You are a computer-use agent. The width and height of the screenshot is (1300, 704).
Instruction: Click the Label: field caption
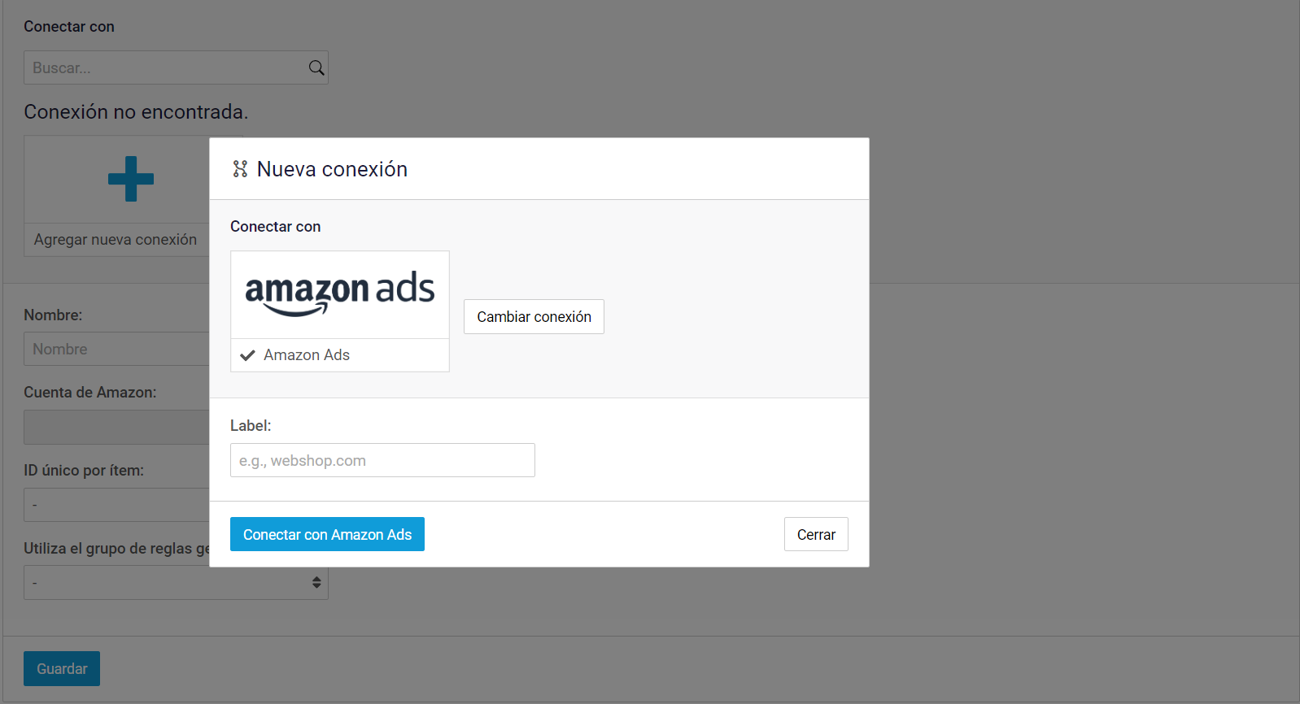(251, 425)
